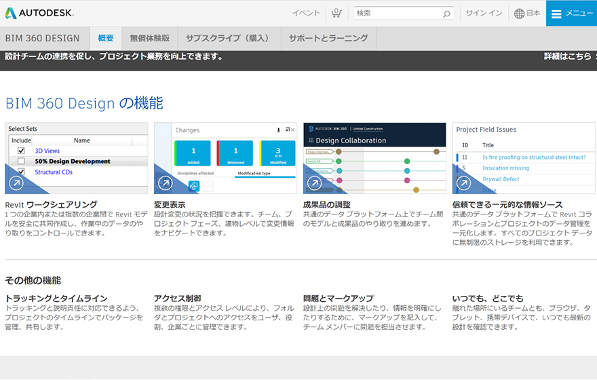Click the download icon in Changes panel
This screenshot has height=380, width=597.
[x=278, y=130]
